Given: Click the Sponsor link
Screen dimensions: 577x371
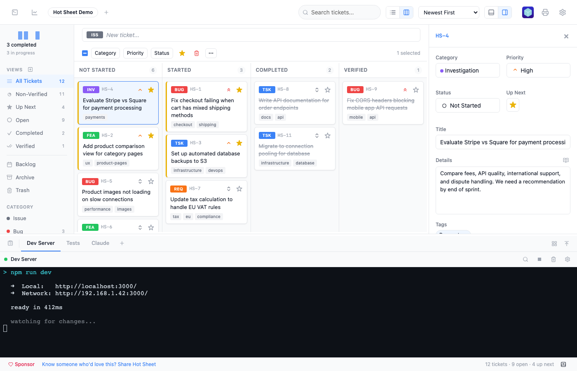Looking at the screenshot, I should pyautogui.click(x=21, y=364).
